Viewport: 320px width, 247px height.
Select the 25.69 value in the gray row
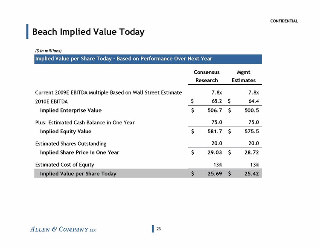210,173
